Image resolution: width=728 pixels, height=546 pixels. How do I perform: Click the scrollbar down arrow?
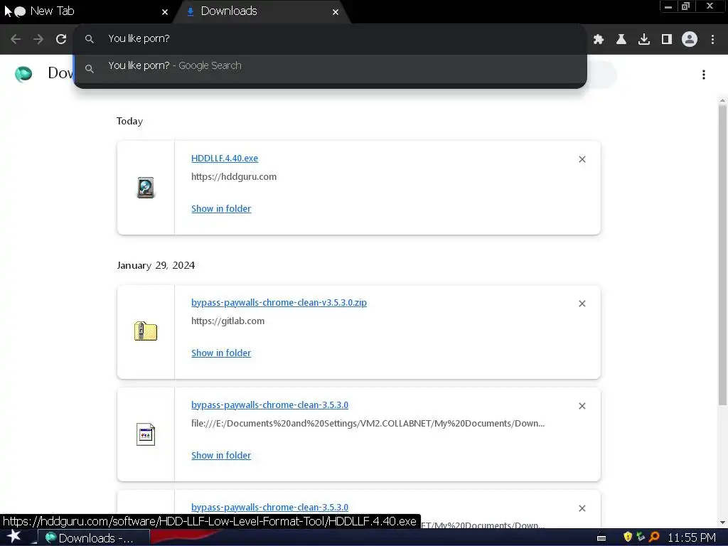click(x=722, y=523)
